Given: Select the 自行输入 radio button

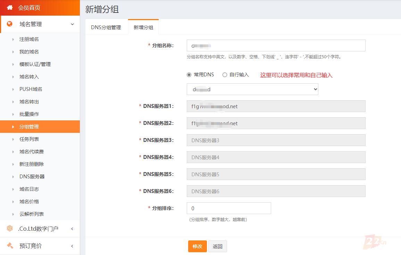Looking at the screenshot, I should click(x=225, y=75).
